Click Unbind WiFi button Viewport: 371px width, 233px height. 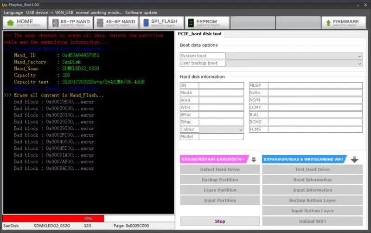312,221
